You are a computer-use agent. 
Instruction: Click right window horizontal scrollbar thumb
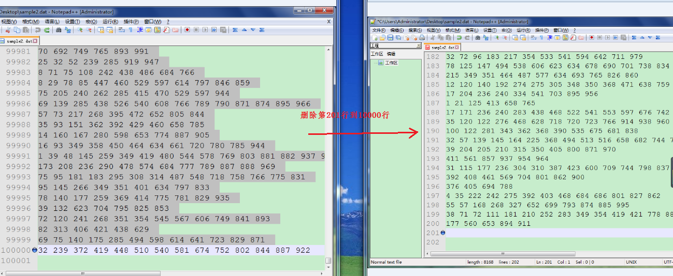pyautogui.click(x=503, y=254)
